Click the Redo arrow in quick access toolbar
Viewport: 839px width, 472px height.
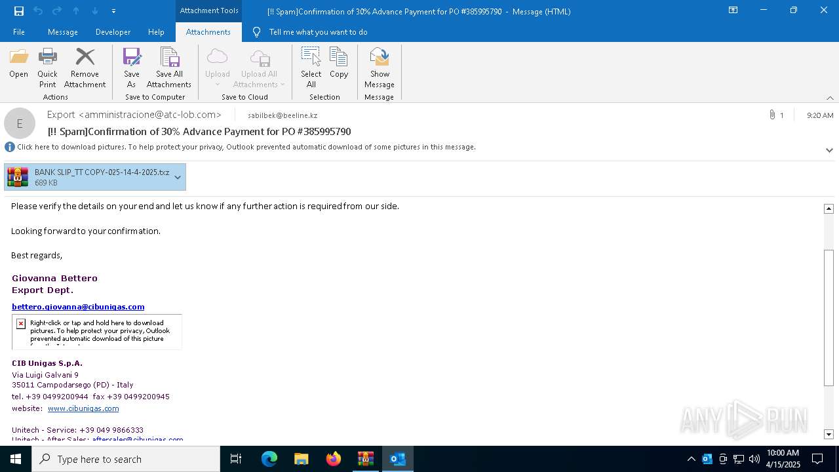click(57, 11)
